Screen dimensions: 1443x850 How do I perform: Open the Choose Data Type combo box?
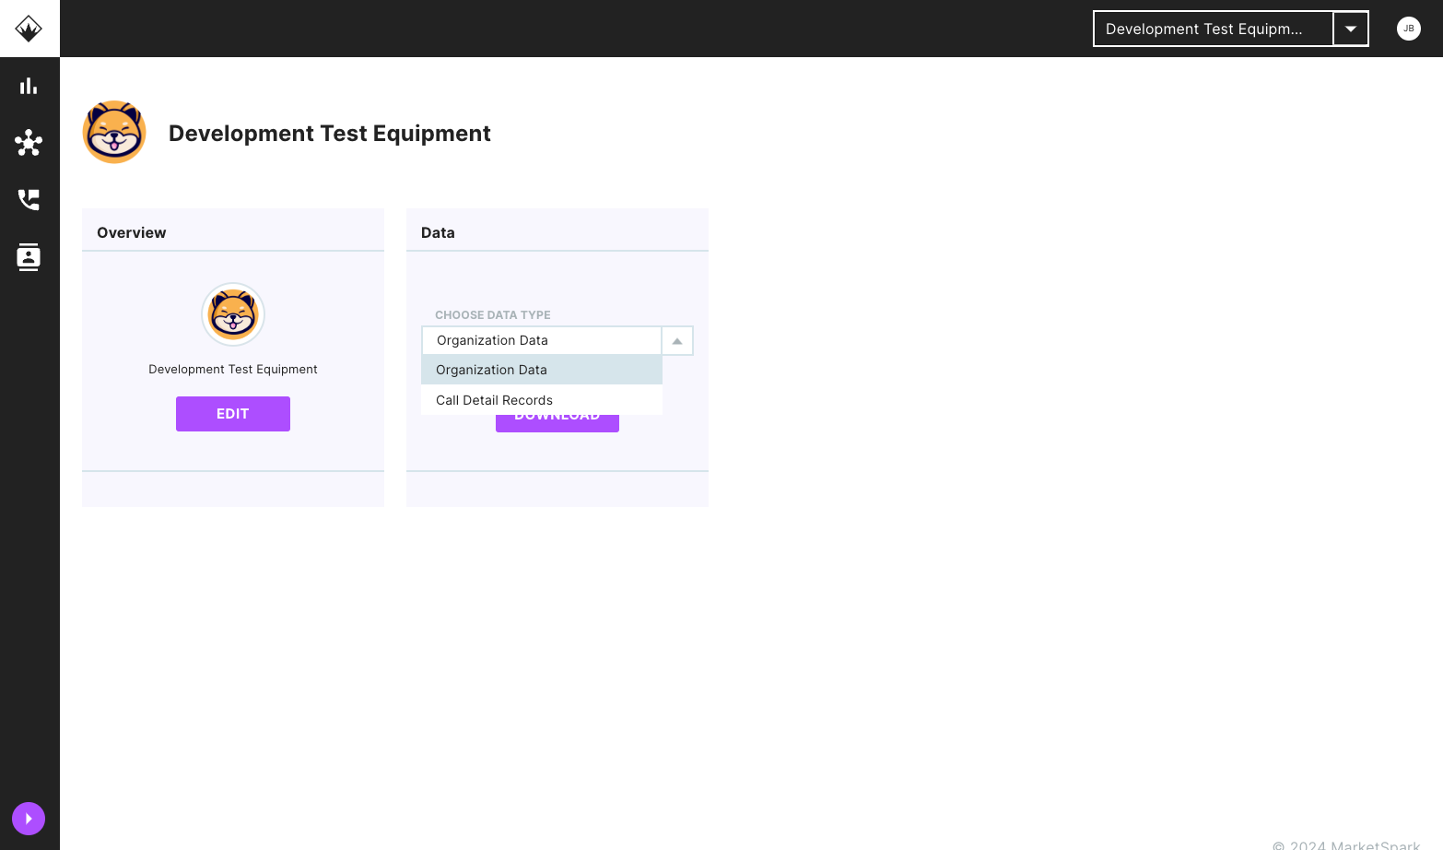point(541,340)
